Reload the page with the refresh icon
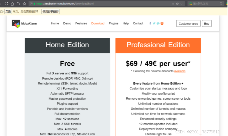Screen dimensions: 228x136 tap(6, 4)
